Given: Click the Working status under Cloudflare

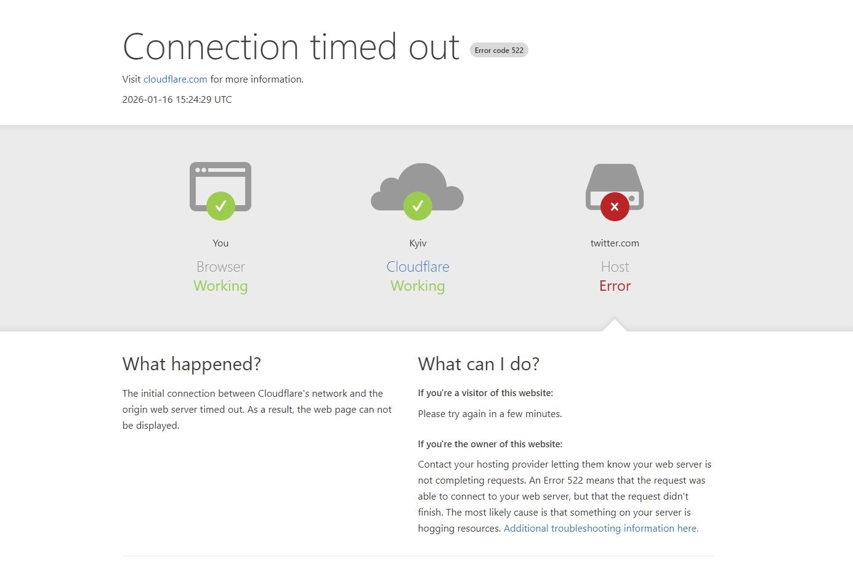Looking at the screenshot, I should (418, 286).
